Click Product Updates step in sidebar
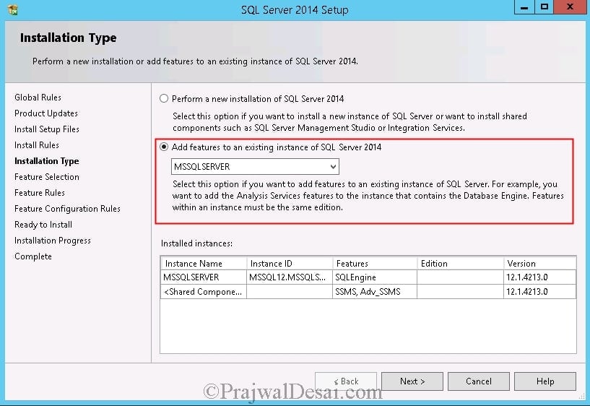This screenshot has width=590, height=406. (46, 113)
